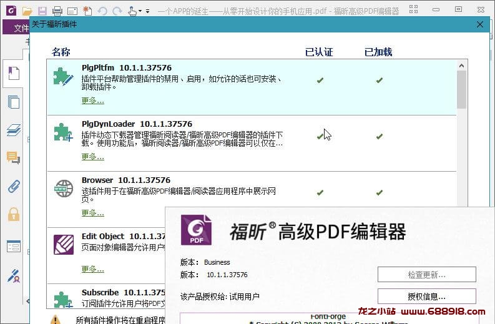Save document with the floppy disk icon

42,11
